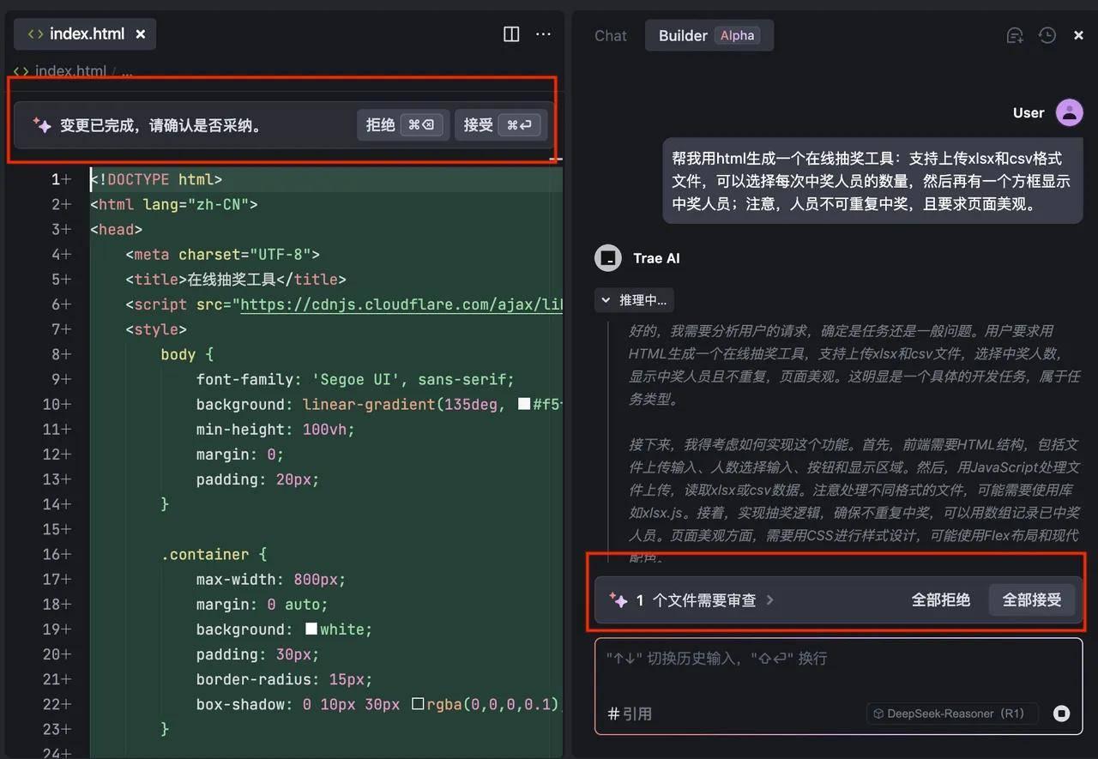Reject all changes via 全部拒绝
Viewport: 1098px width, 759px height.
[940, 600]
